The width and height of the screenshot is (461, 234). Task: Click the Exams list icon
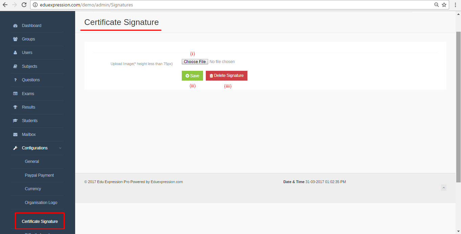(15, 94)
